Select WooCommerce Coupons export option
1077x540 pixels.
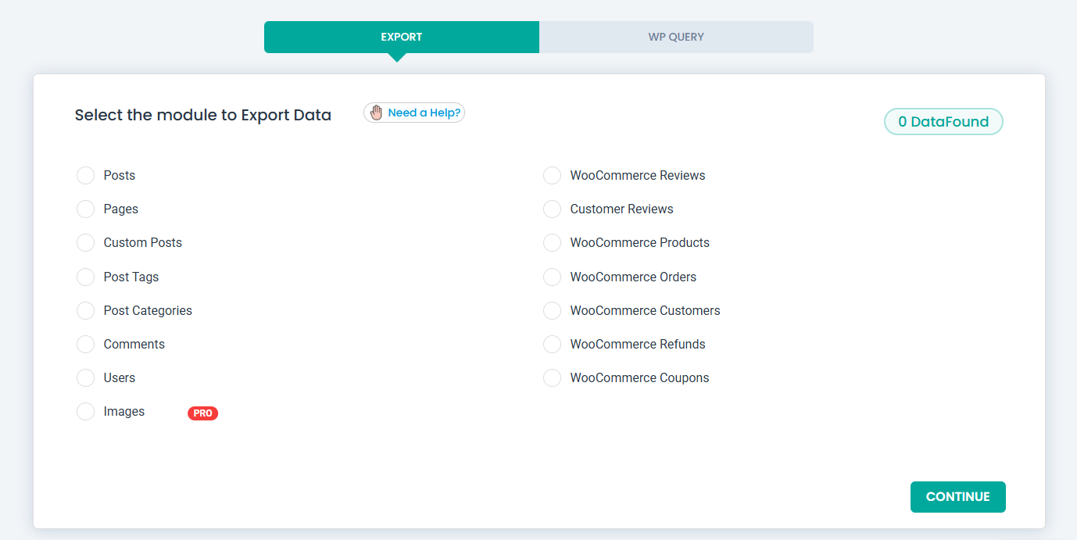coord(552,377)
